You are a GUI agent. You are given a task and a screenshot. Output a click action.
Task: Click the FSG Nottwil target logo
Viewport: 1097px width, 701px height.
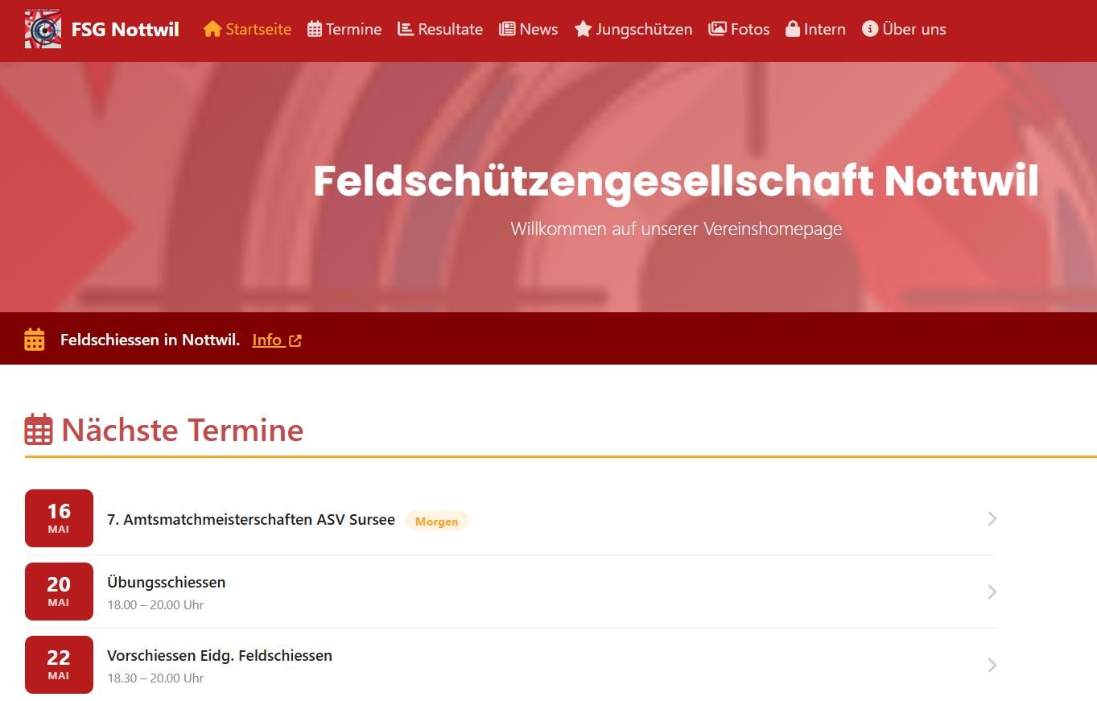click(43, 29)
